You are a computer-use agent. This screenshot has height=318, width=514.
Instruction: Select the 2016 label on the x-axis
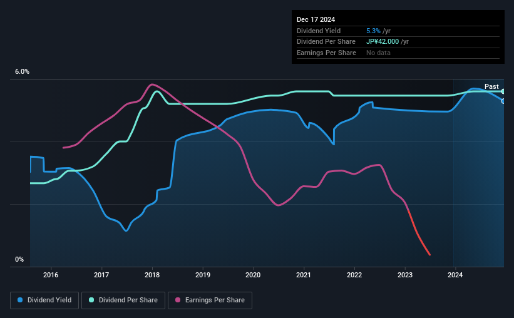click(x=51, y=275)
